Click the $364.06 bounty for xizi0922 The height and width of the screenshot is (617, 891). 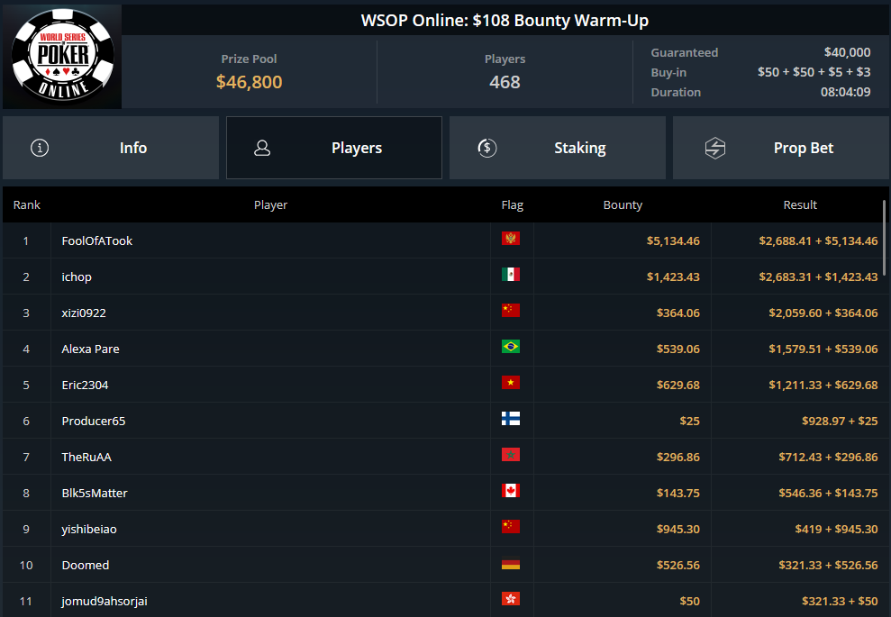tap(677, 313)
